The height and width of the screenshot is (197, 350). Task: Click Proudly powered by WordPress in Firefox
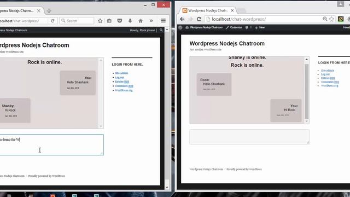point(46,176)
